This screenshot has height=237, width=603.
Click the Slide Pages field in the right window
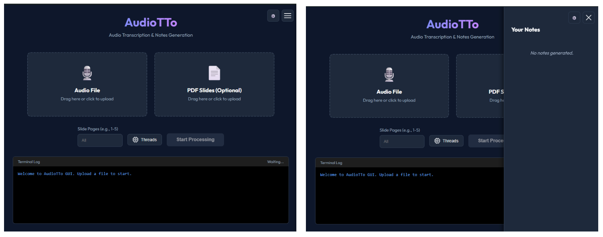coord(402,142)
